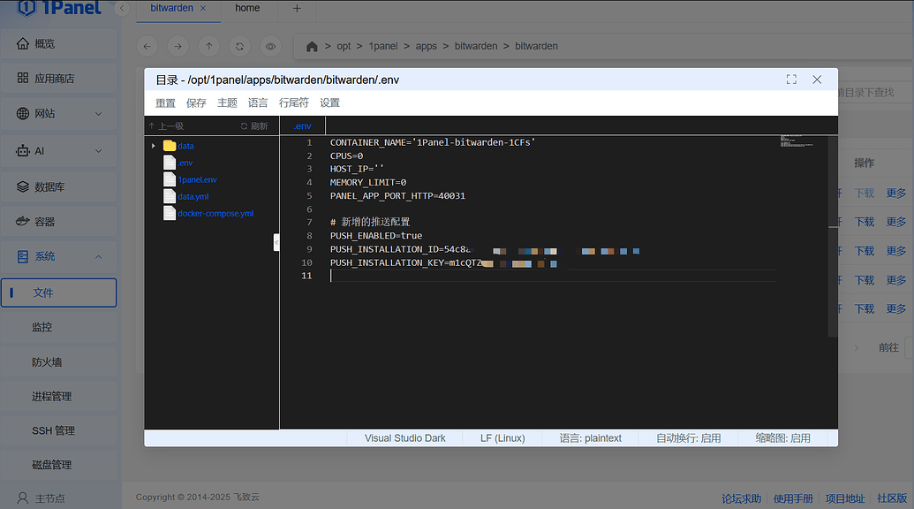The height and width of the screenshot is (509, 914).
Task: Toggle hidden files with the eye icon
Action: 271,46
